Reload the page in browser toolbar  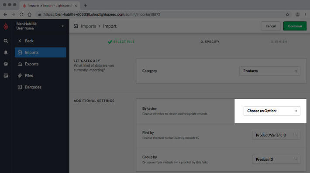pos(21,14)
